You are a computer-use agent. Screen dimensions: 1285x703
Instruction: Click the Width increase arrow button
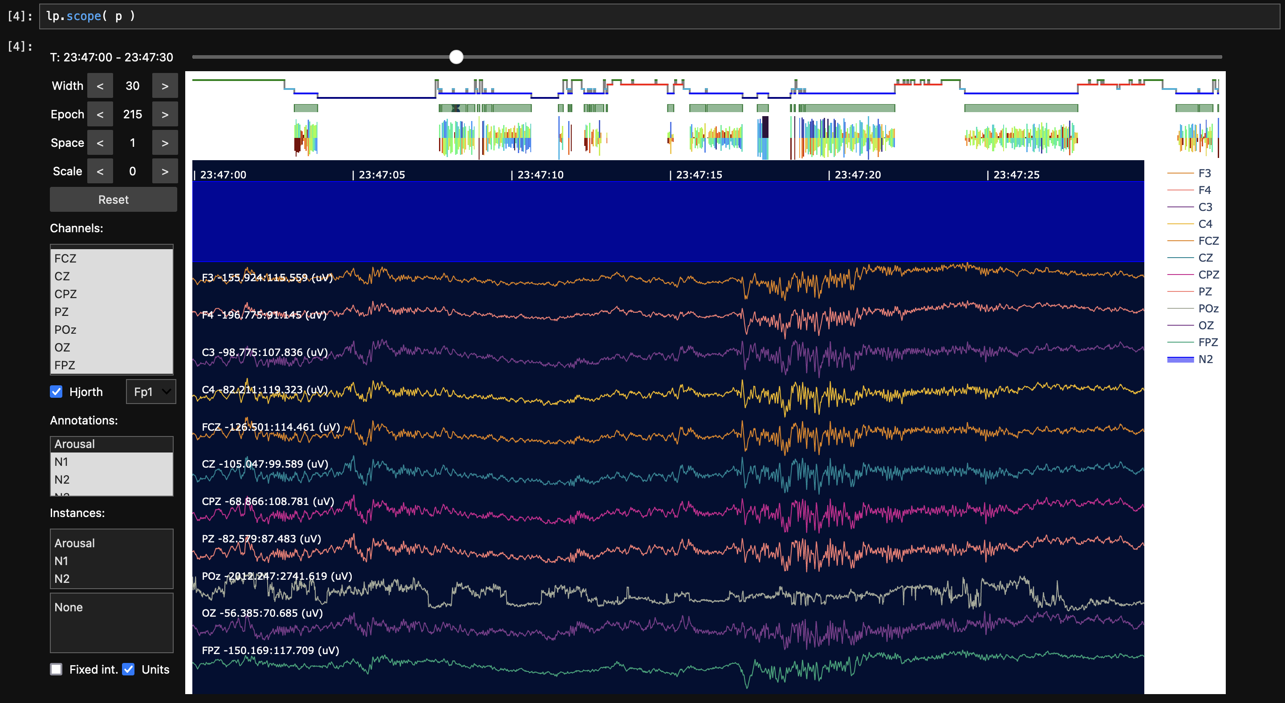(165, 86)
